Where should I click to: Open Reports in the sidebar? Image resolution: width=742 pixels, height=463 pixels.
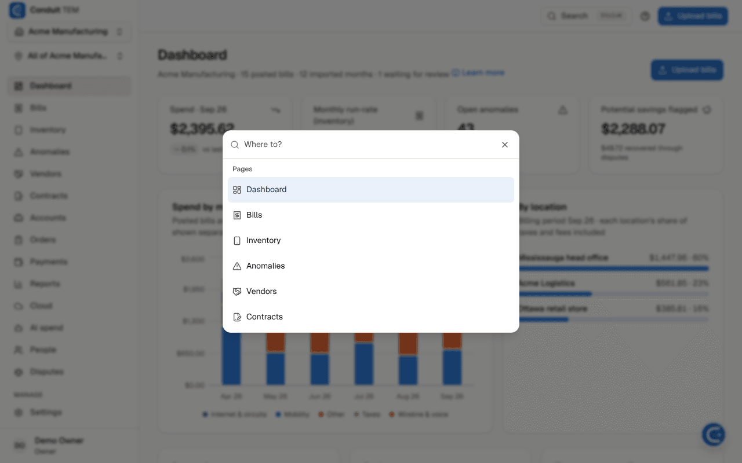click(69, 284)
